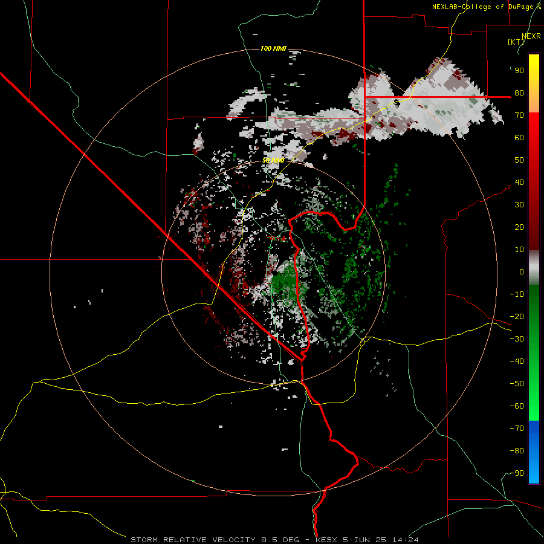Click the -80 knot scale label
The height and width of the screenshot is (544, 544).
point(517,451)
